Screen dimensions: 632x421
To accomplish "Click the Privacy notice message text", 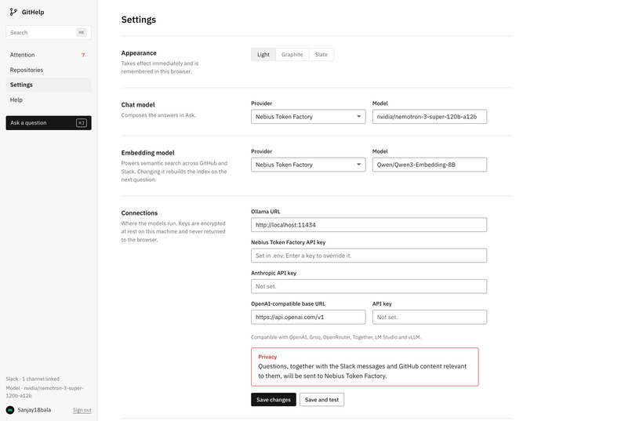I will [362, 371].
